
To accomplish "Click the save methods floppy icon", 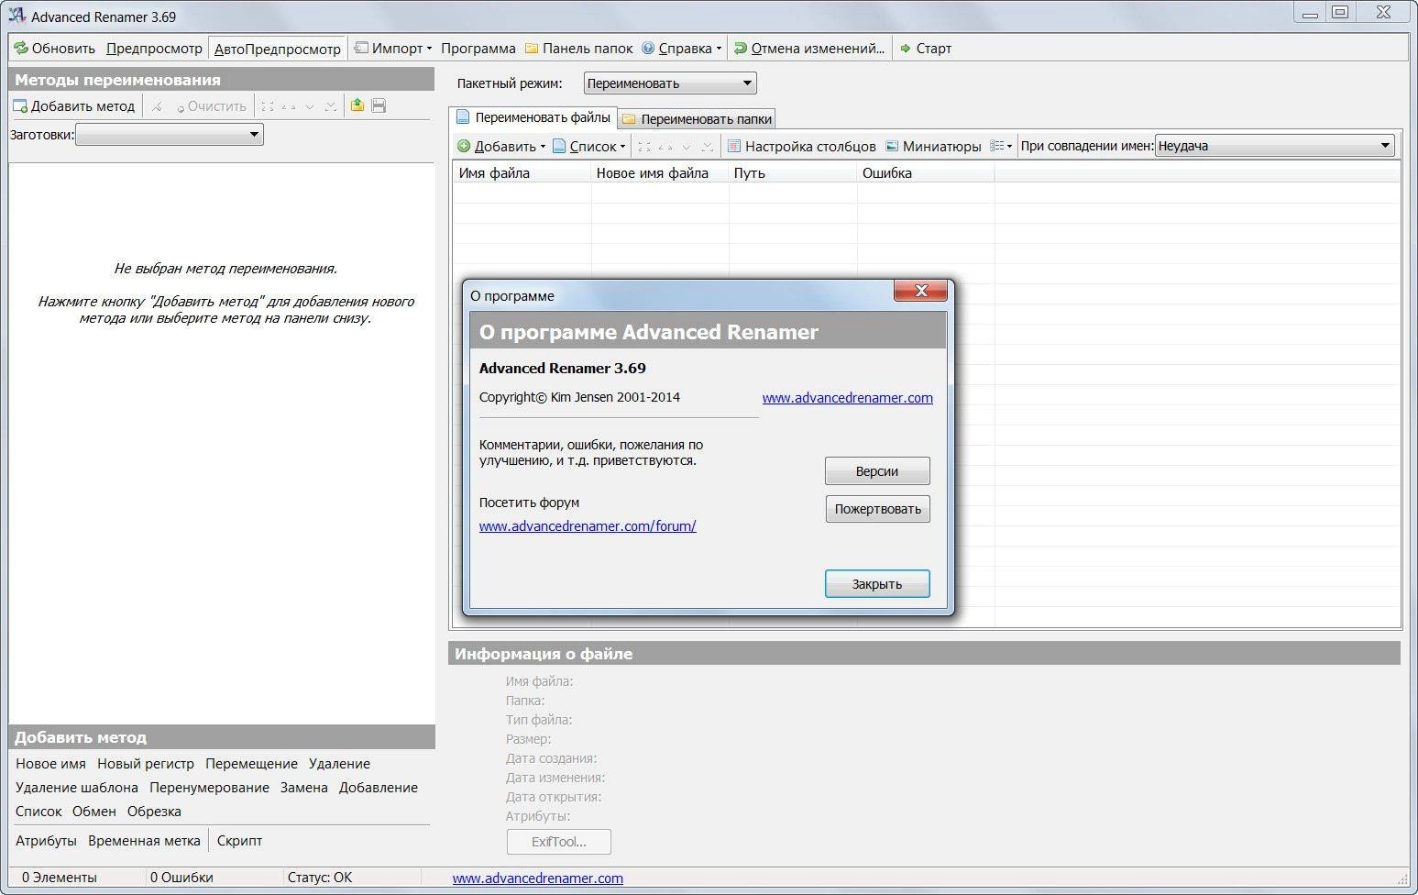I will 379,106.
